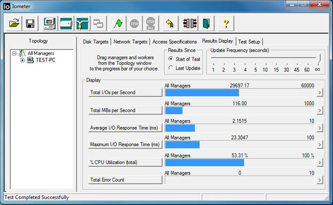Click the Total Error Count button

[125, 180]
